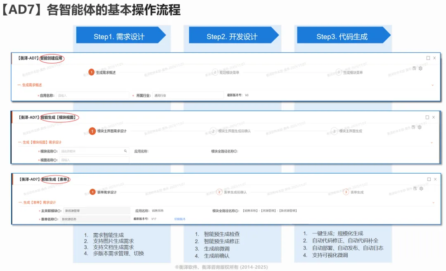
Task: Maximize the 智能生成【模块视图】 window
Action: [x=427, y=117]
